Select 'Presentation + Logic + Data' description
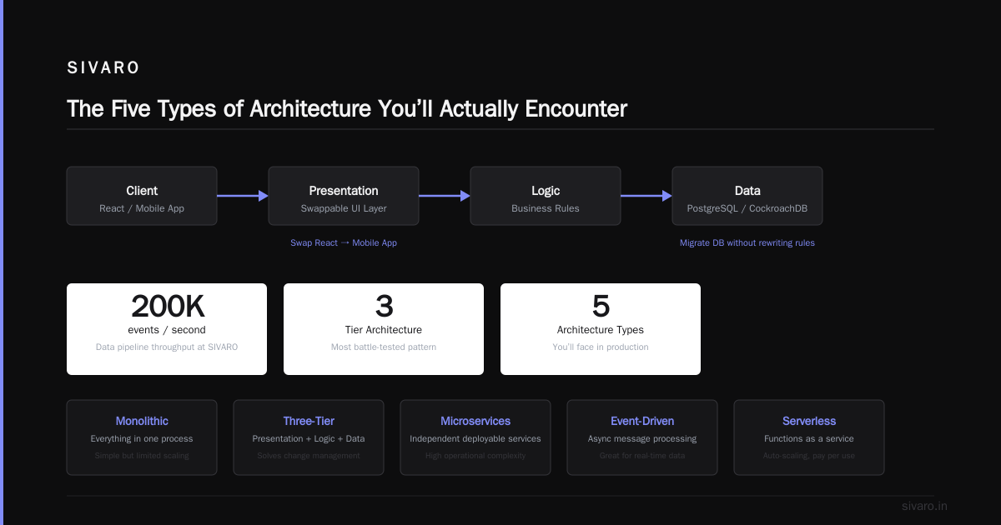1001x525 pixels. [x=309, y=438]
